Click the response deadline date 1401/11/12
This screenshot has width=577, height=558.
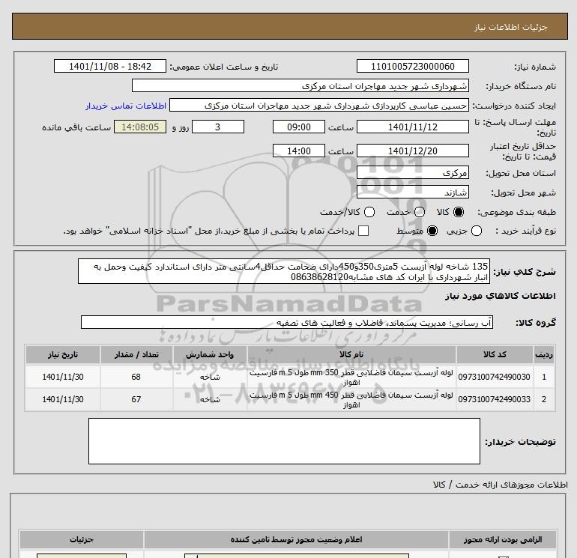coord(412,127)
